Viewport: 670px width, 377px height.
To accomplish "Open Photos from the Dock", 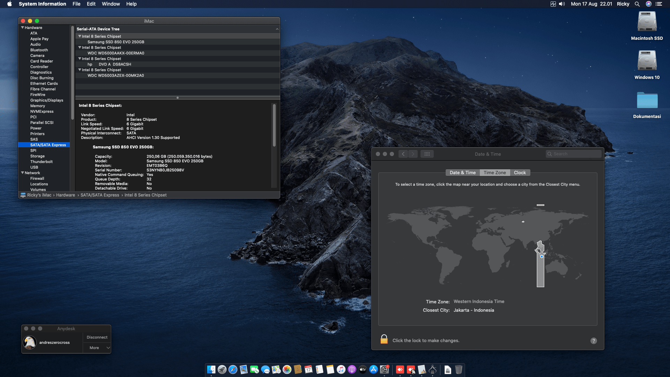I will pyautogui.click(x=287, y=369).
